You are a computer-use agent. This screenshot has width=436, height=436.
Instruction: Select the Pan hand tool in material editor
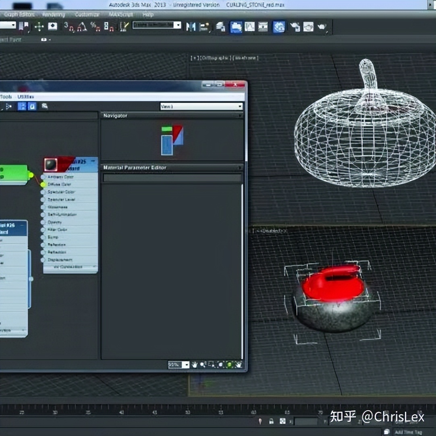[195, 365]
